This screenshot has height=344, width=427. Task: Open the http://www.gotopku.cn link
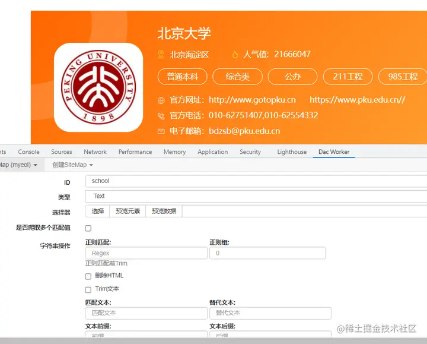252,100
